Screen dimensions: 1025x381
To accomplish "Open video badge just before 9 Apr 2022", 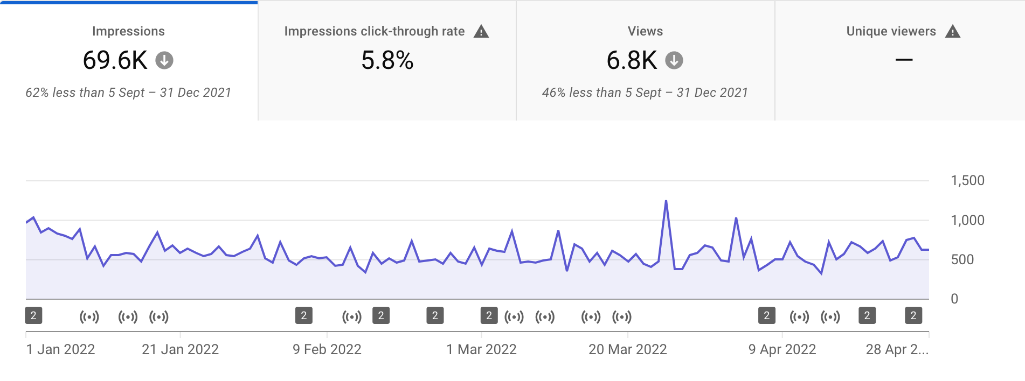I will pyautogui.click(x=767, y=315).
